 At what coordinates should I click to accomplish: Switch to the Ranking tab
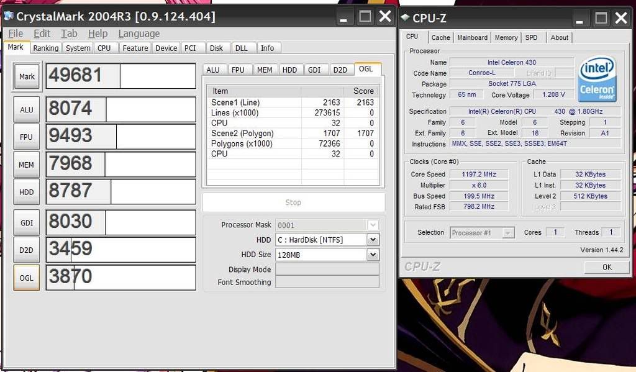pyautogui.click(x=46, y=48)
